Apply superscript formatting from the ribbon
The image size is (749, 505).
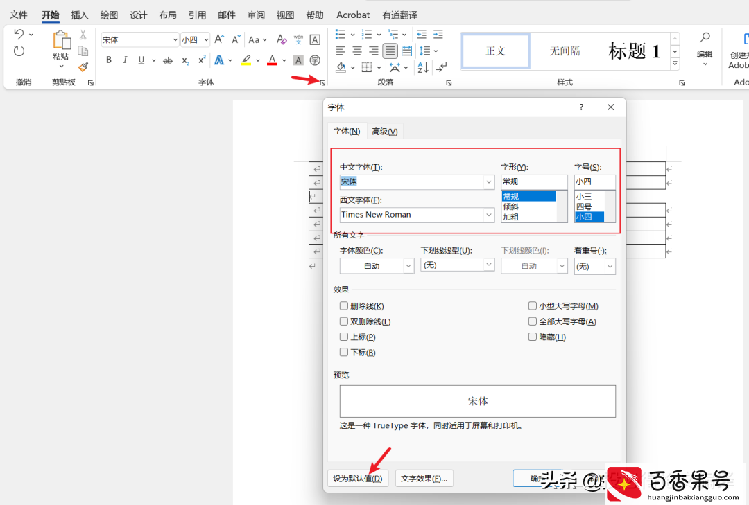tap(202, 60)
